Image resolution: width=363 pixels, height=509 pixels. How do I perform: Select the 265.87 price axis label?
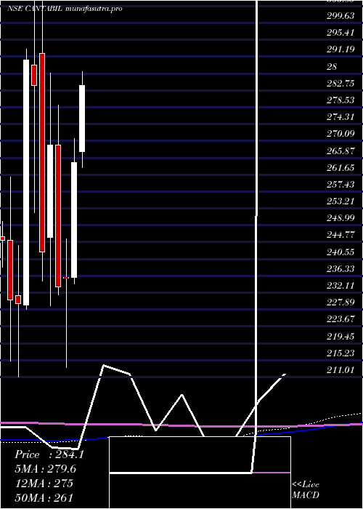coord(340,151)
